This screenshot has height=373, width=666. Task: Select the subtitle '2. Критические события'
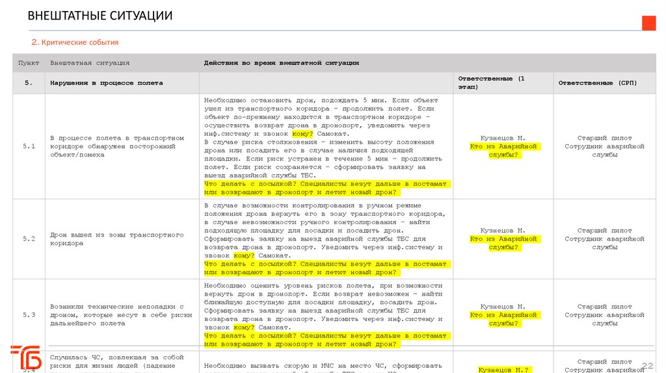[x=75, y=42]
